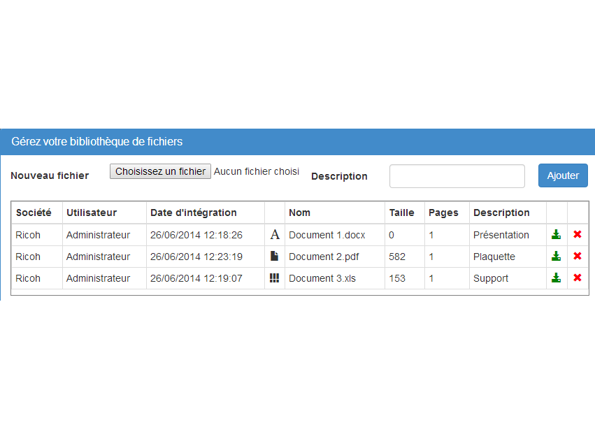Click the xls spreadsheet type icon
Viewport: 595px width, 446px height.
pos(274,278)
